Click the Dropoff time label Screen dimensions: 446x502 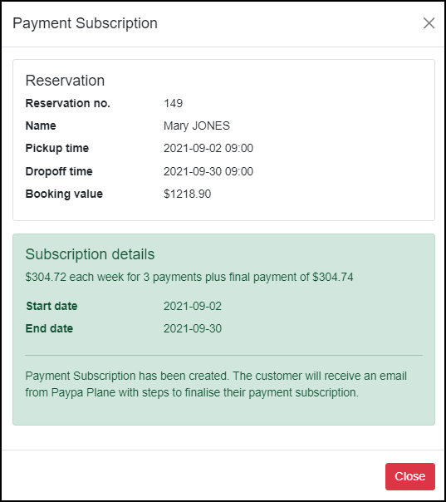pyautogui.click(x=59, y=171)
